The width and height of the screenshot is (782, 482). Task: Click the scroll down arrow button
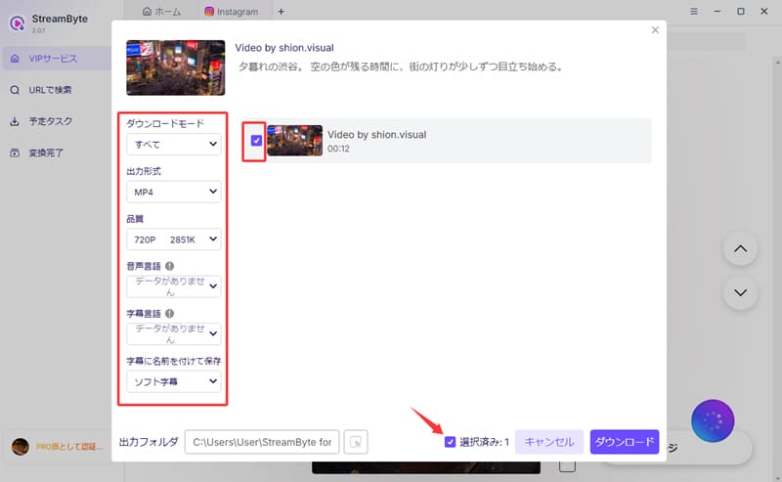(741, 292)
